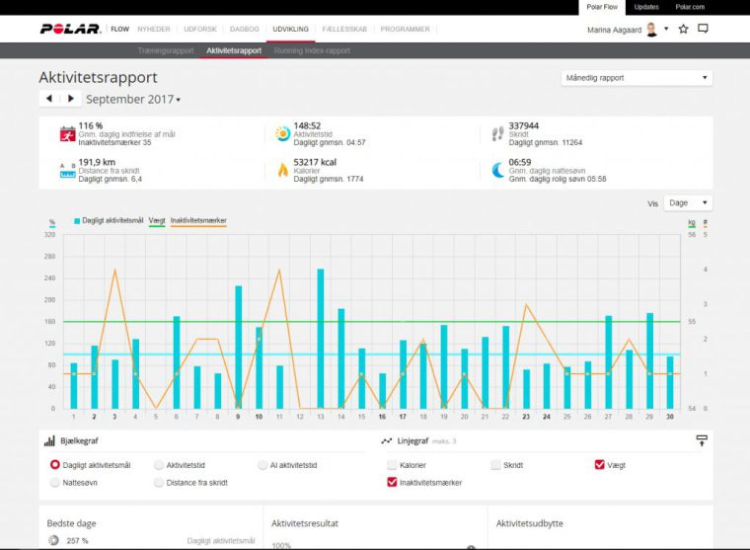Viewport: 750px width, 550px height.
Task: Click distance from steps A-B icon
Action: point(67,171)
